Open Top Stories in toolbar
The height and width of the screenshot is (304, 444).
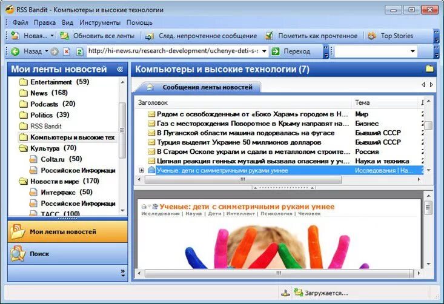coord(391,36)
